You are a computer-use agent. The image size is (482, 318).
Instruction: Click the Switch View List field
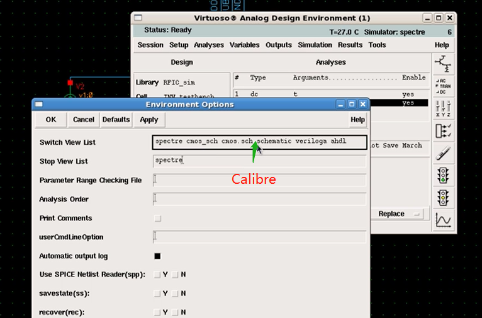[x=259, y=142]
